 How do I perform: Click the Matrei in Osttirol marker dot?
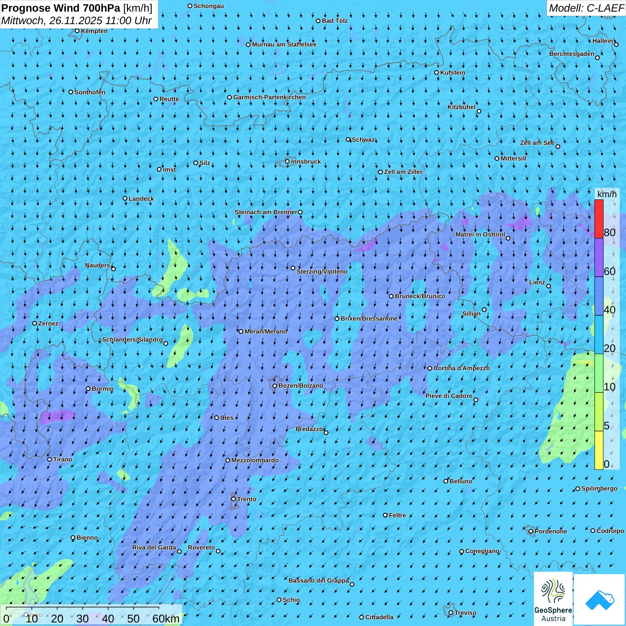(508, 238)
